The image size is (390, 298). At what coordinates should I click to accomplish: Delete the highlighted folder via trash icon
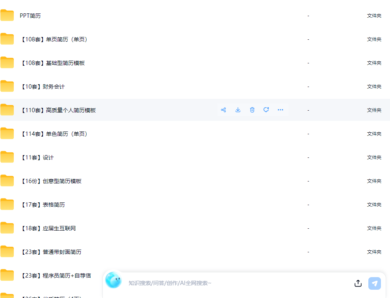(x=252, y=110)
